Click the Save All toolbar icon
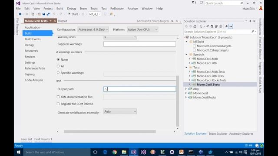 [48, 14]
